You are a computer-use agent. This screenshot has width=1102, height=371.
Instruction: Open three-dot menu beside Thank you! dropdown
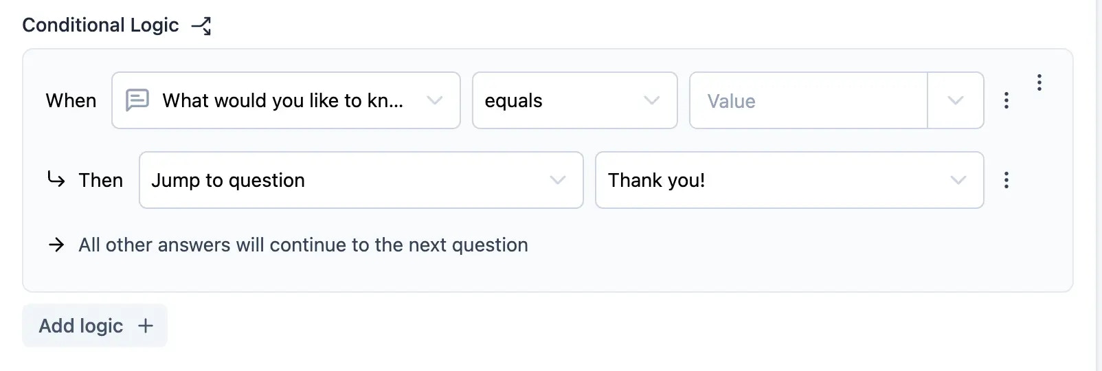1006,180
